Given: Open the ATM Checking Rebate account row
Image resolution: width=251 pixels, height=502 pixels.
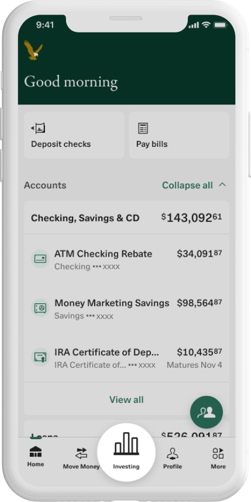Looking at the screenshot, I should click(x=127, y=259).
